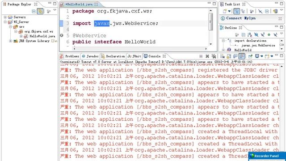The image size is (286, 161).
Task: Click Focus on Active Task in Package Explorer
Action: (x=49, y=11)
